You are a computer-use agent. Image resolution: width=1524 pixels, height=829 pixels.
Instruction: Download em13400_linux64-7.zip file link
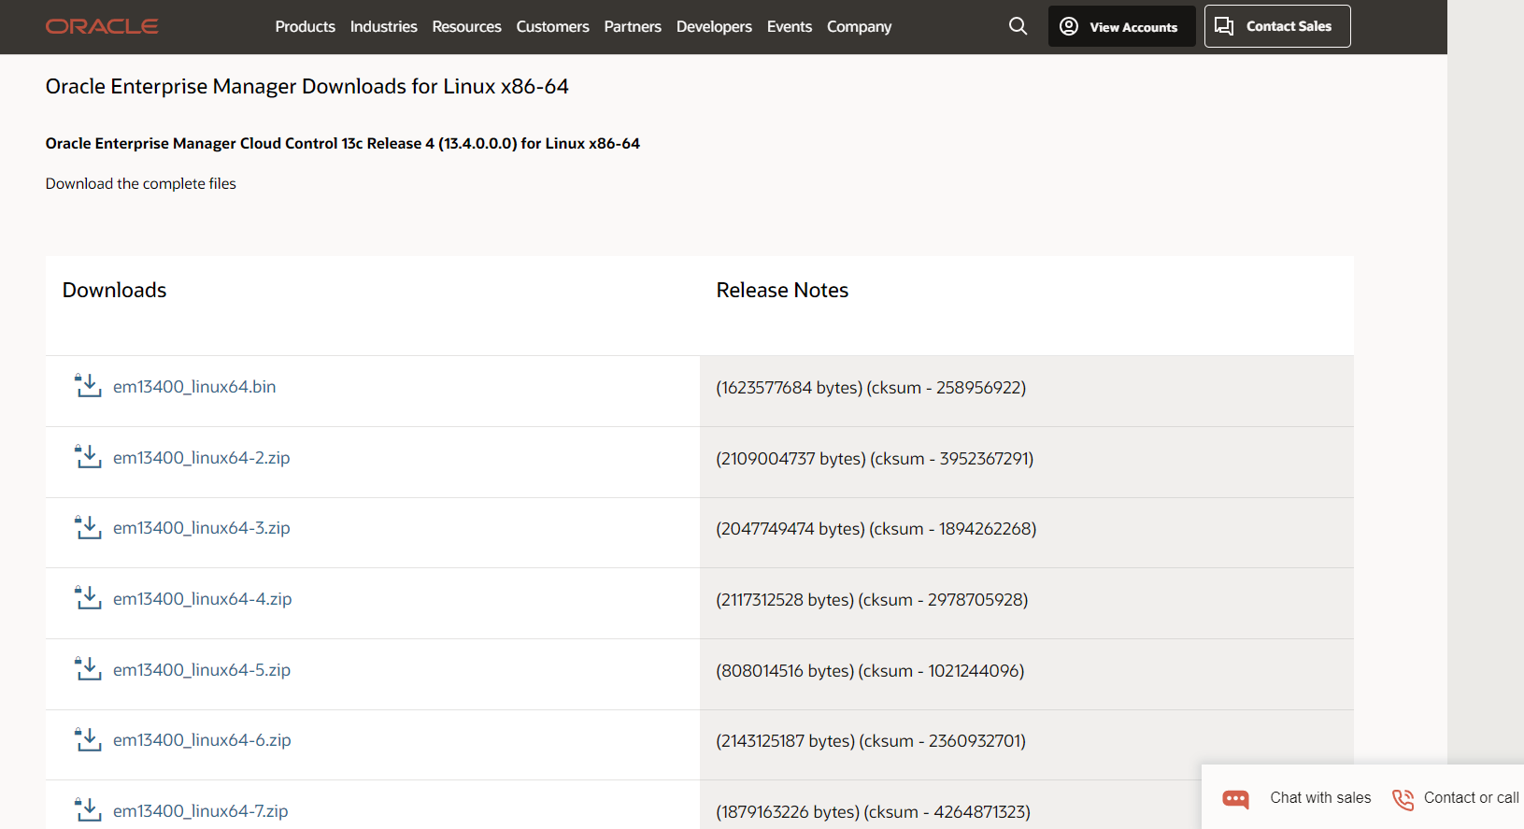[200, 810]
